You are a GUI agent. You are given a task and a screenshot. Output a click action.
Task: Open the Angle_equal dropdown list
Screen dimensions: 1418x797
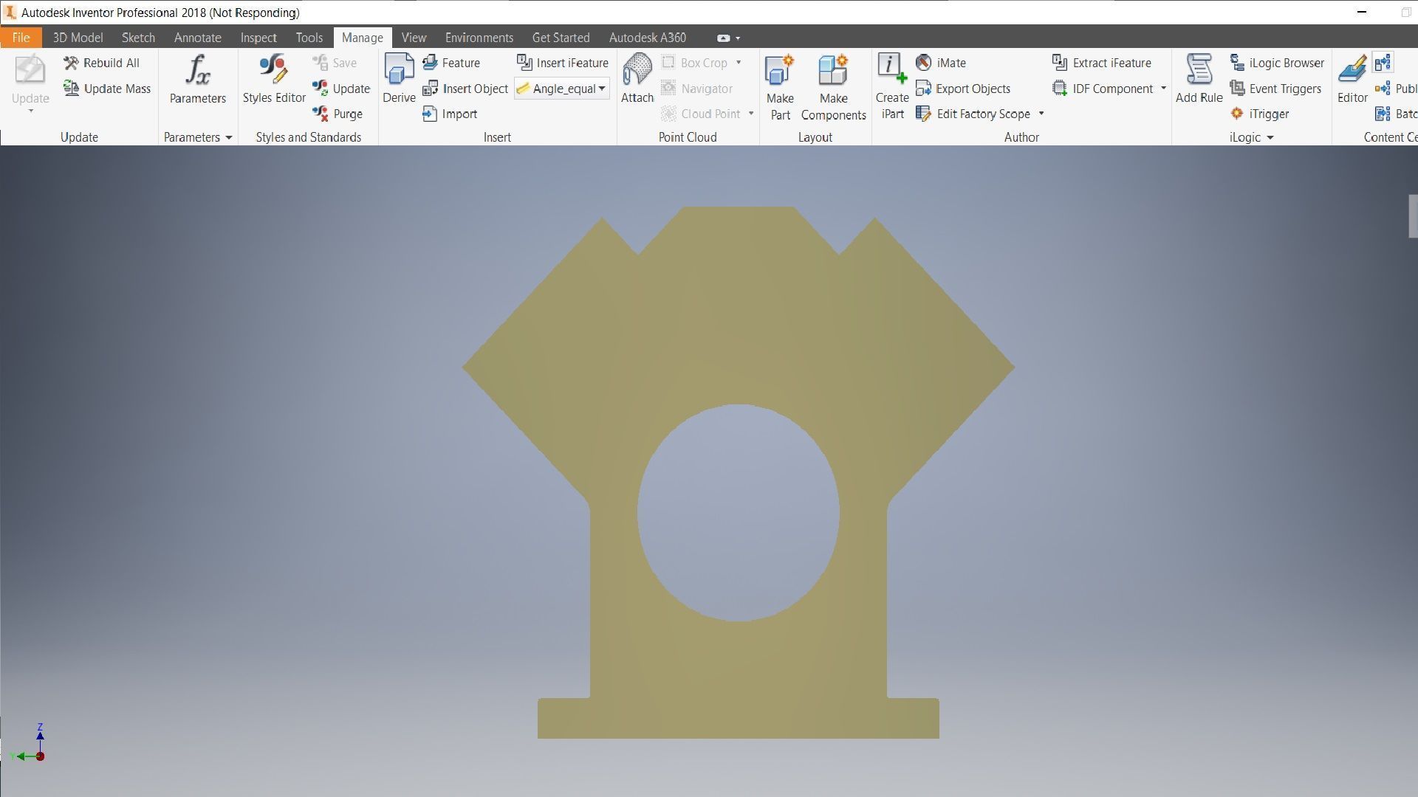(602, 89)
